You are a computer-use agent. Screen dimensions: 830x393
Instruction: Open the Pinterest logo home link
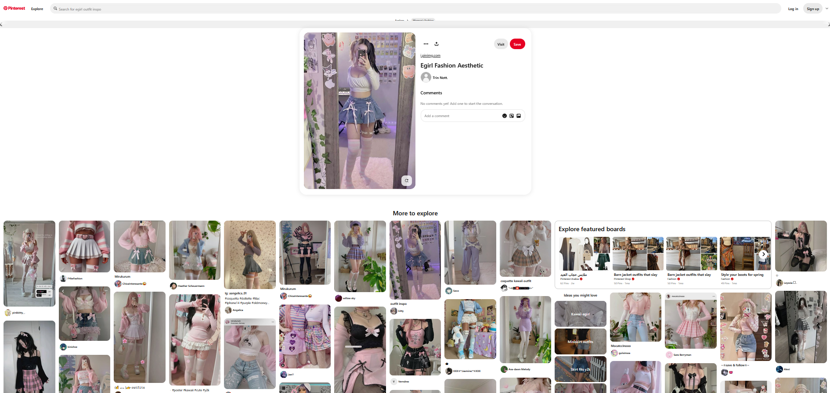14,8
